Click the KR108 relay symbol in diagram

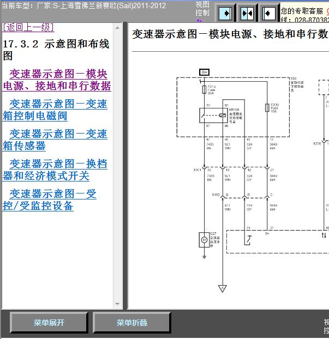coord(213,116)
